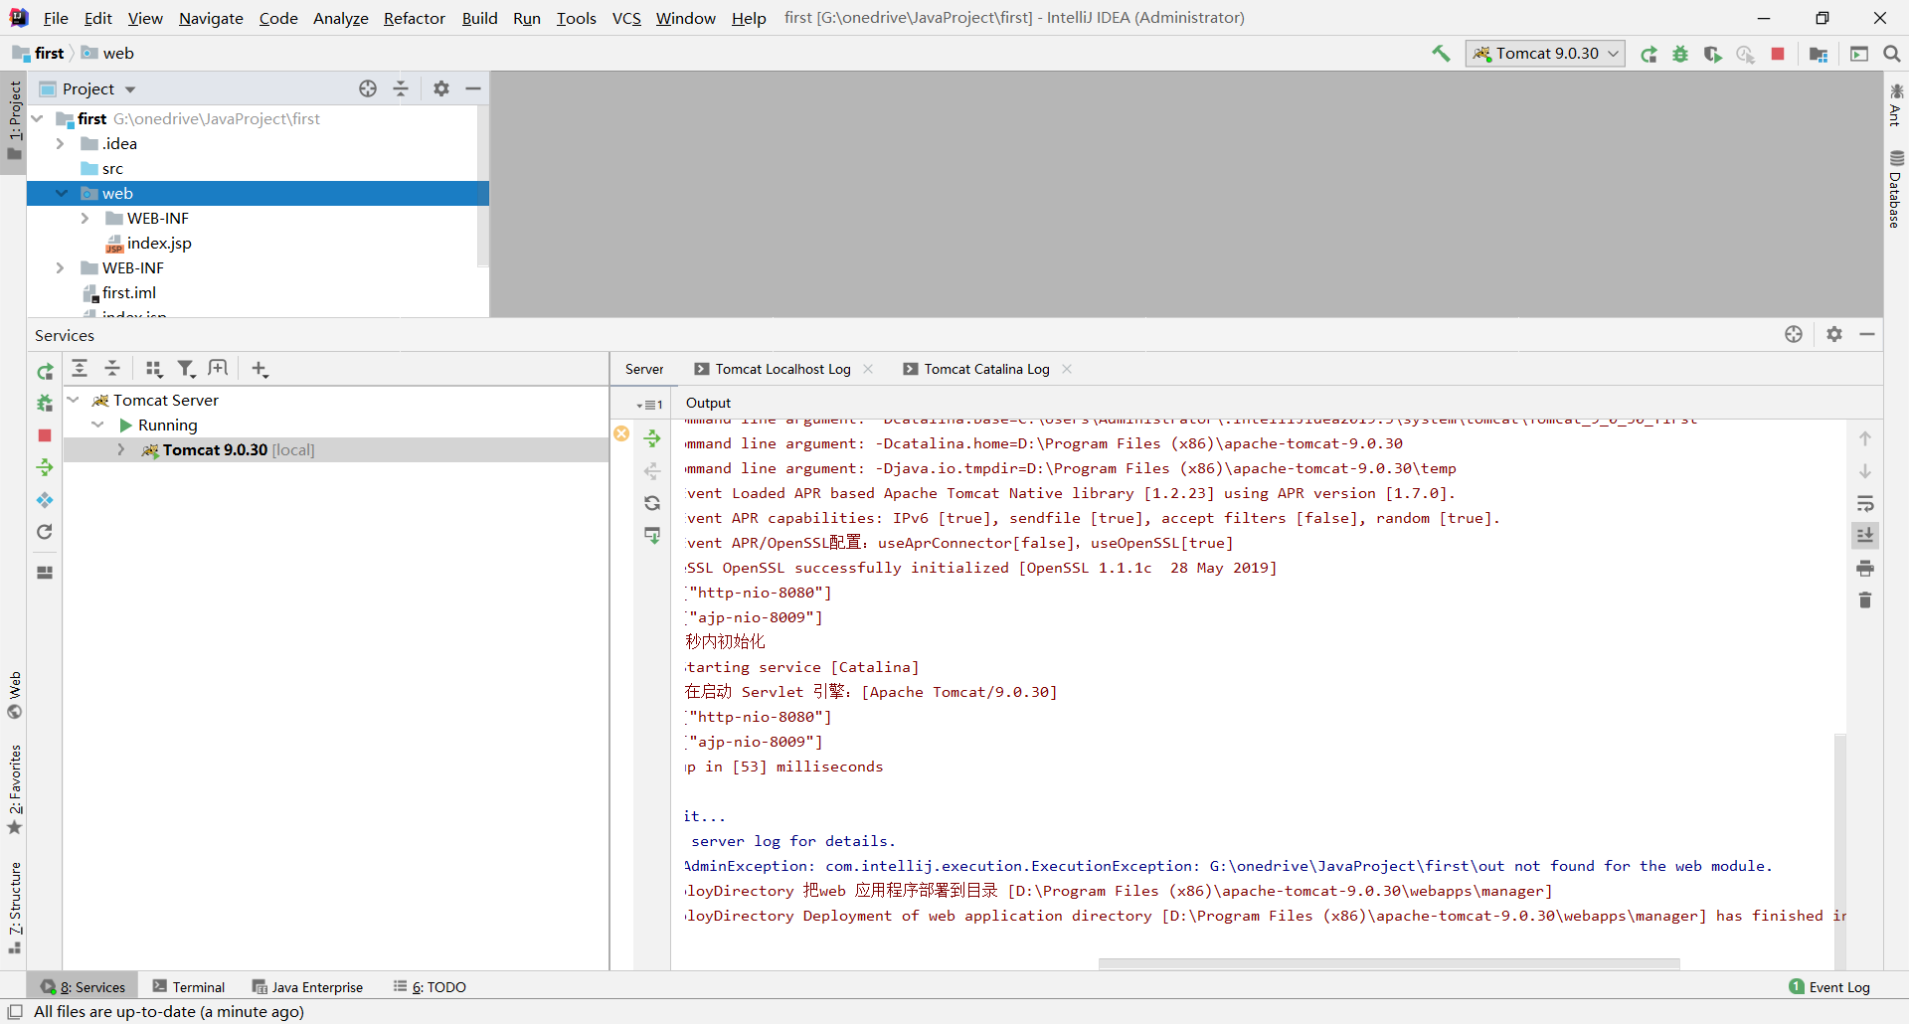Viewport: 1909px width, 1024px height.
Task: Run with Coverage from the top toolbar
Action: click(x=1712, y=55)
